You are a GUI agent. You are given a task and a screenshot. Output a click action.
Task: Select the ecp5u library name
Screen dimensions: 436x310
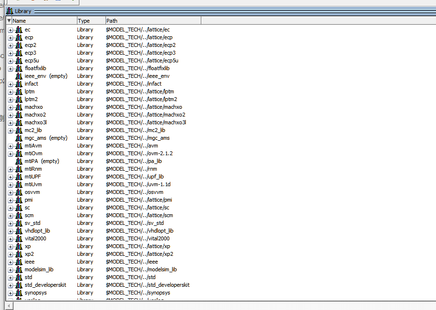coord(32,60)
